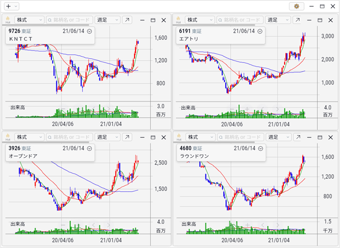Screen dimensions: 340x248
Task: Click the 4680 stock code in the ラウンドワン card
Action: click(x=186, y=149)
